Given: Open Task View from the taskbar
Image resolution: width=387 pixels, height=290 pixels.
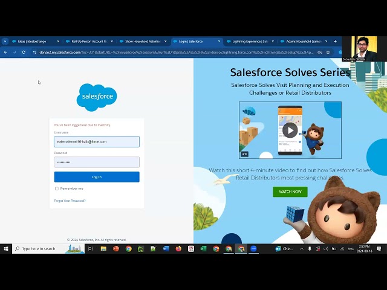Looking at the screenshot, I should coord(90,248).
